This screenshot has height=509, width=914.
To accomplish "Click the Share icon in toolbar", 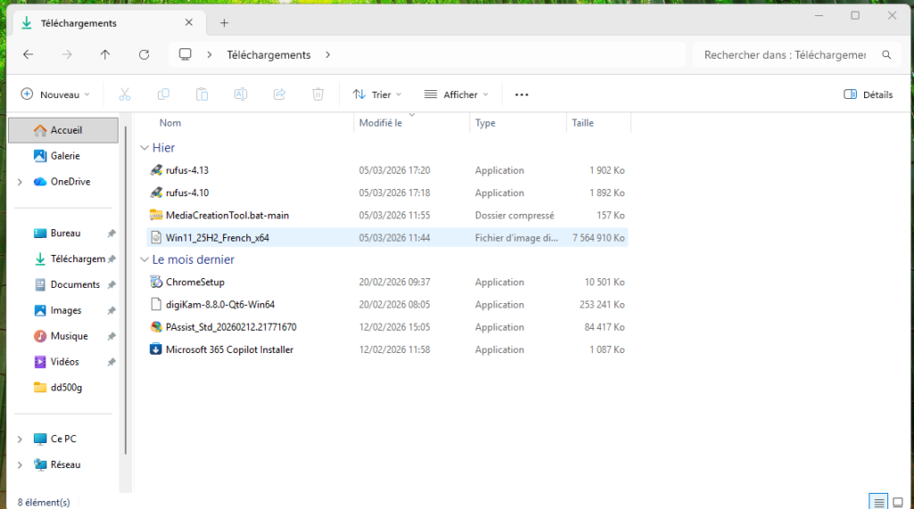I will click(278, 94).
